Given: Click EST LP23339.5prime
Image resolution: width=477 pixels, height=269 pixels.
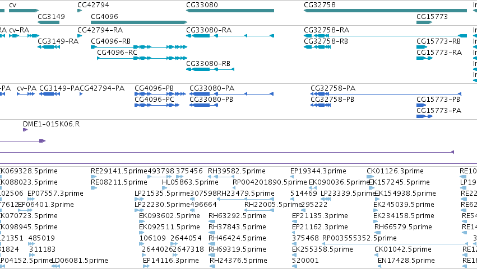Looking at the screenshot, I should [326, 199].
